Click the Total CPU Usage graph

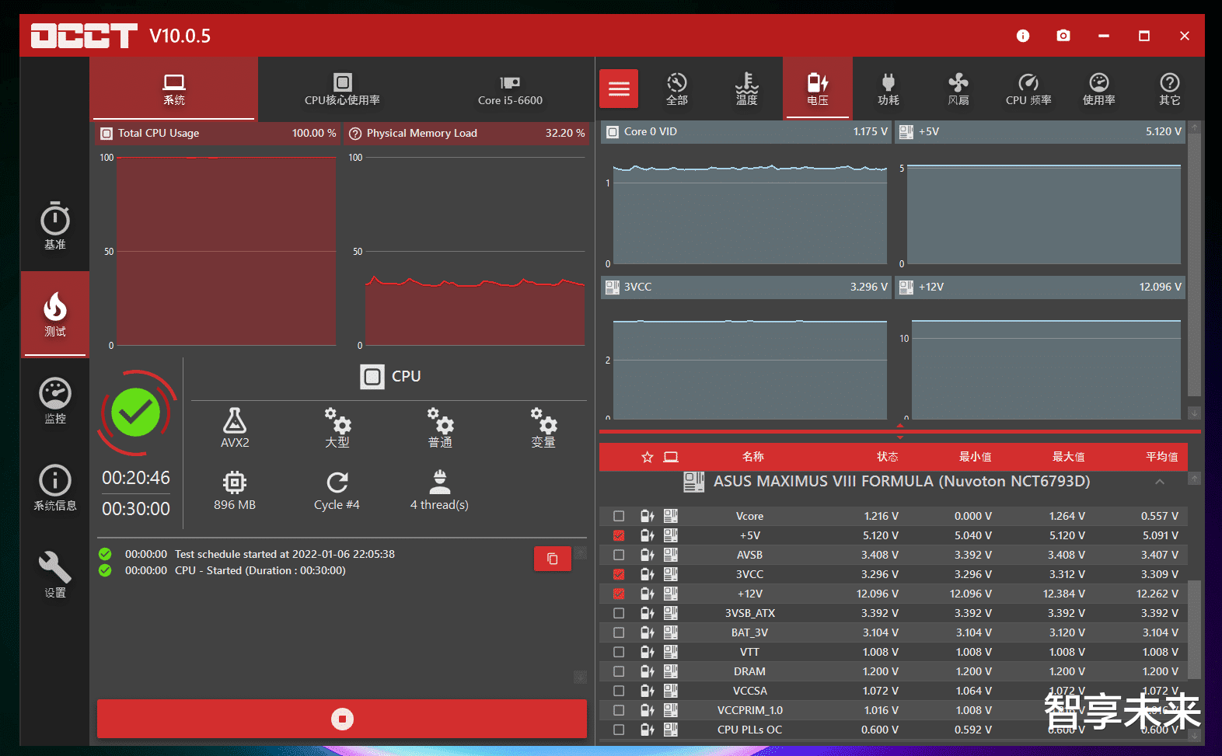[x=225, y=250]
